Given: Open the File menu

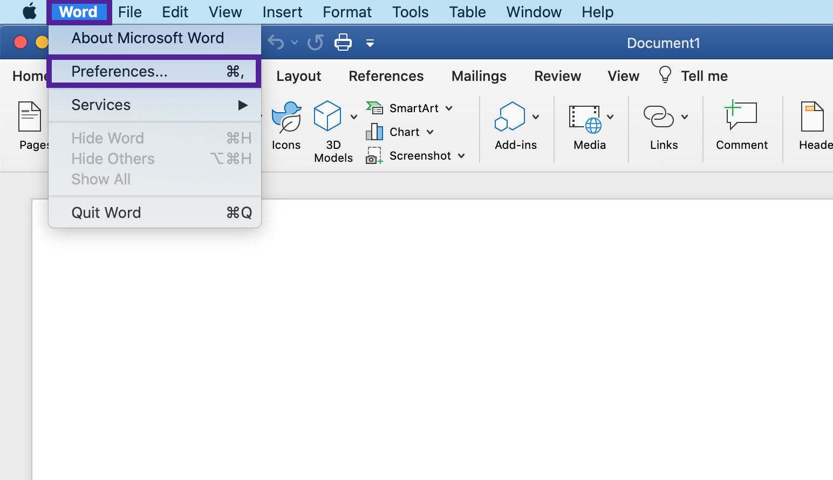Looking at the screenshot, I should (129, 12).
